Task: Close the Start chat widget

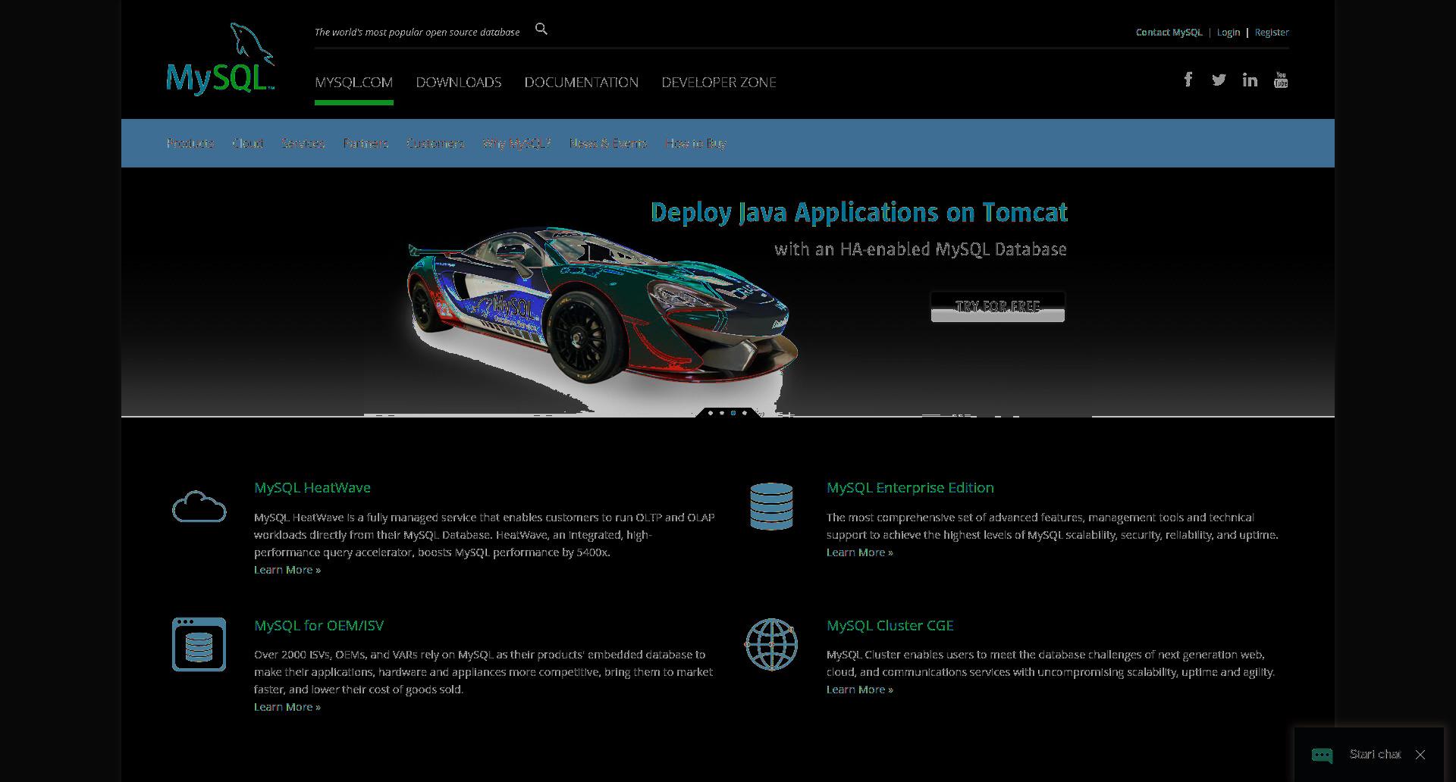Action: [1420, 755]
